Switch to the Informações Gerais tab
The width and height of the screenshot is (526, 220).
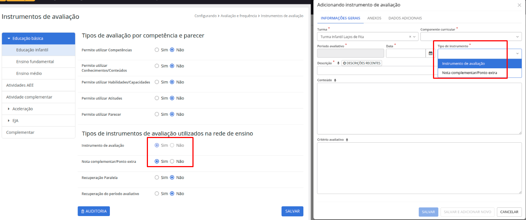tap(340, 18)
